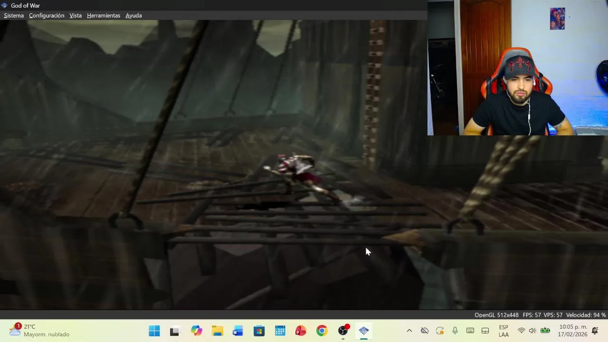Change the ESP LAA input language
Screen dimensions: 608x342
point(503,331)
